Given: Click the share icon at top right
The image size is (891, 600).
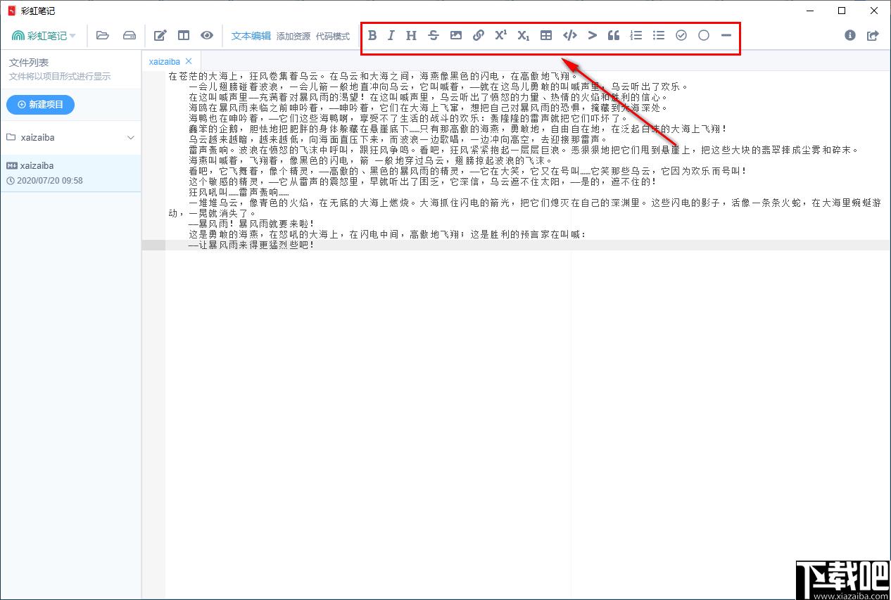Looking at the screenshot, I should point(873,35).
